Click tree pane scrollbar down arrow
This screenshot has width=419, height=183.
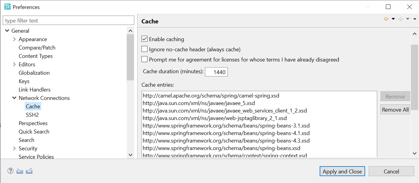[x=130, y=155]
